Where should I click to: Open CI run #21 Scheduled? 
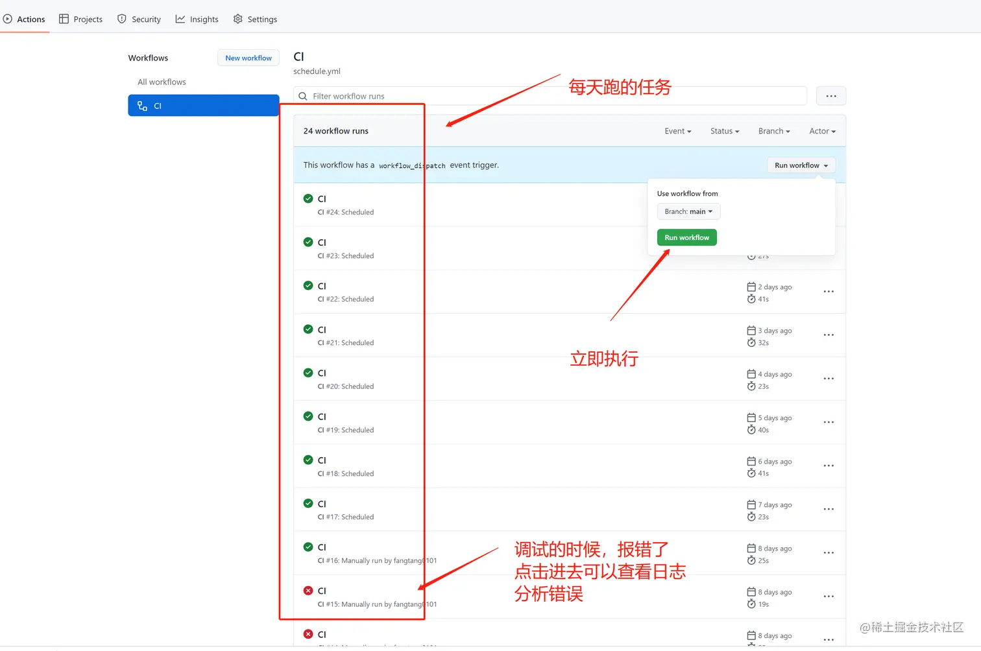322,329
